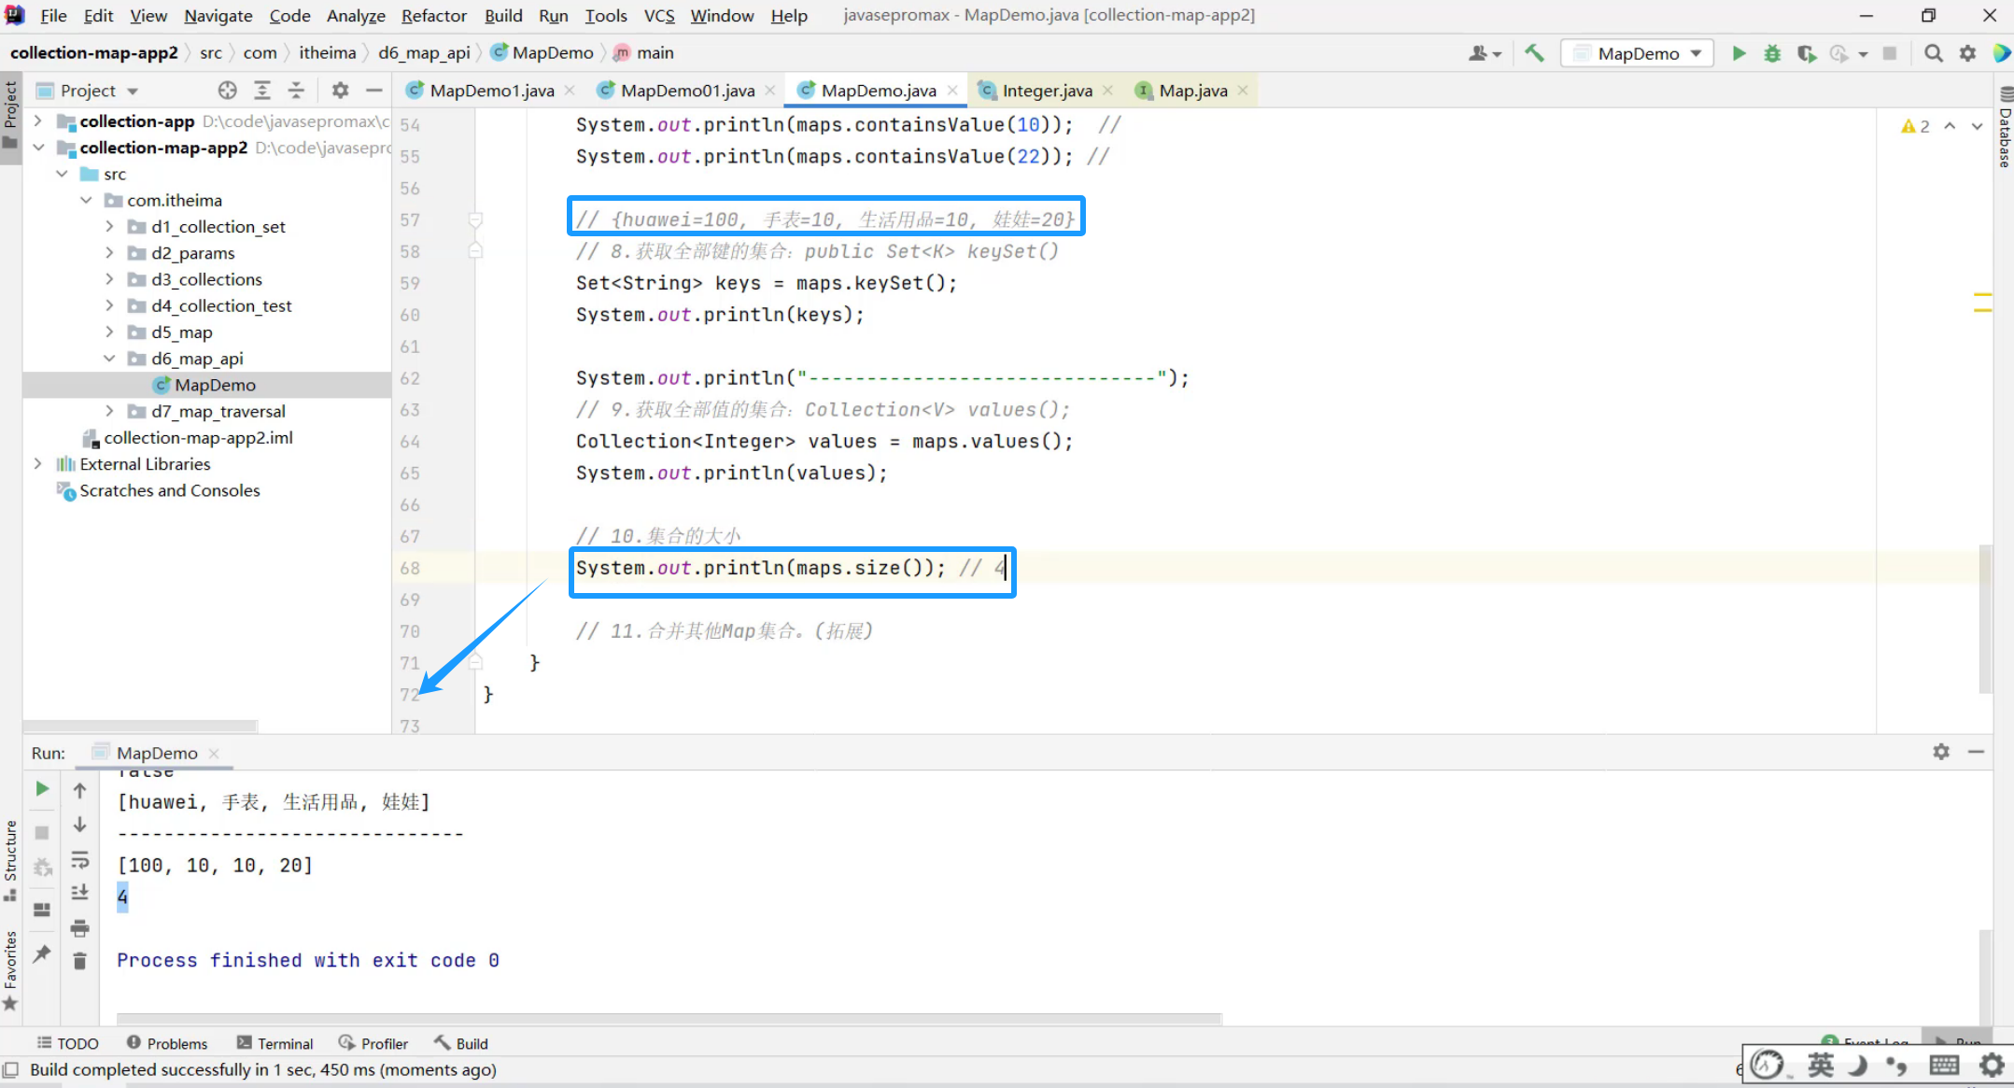Image resolution: width=2014 pixels, height=1088 pixels.
Task: Click the Build project hammer icon
Action: pyautogui.click(x=1534, y=53)
